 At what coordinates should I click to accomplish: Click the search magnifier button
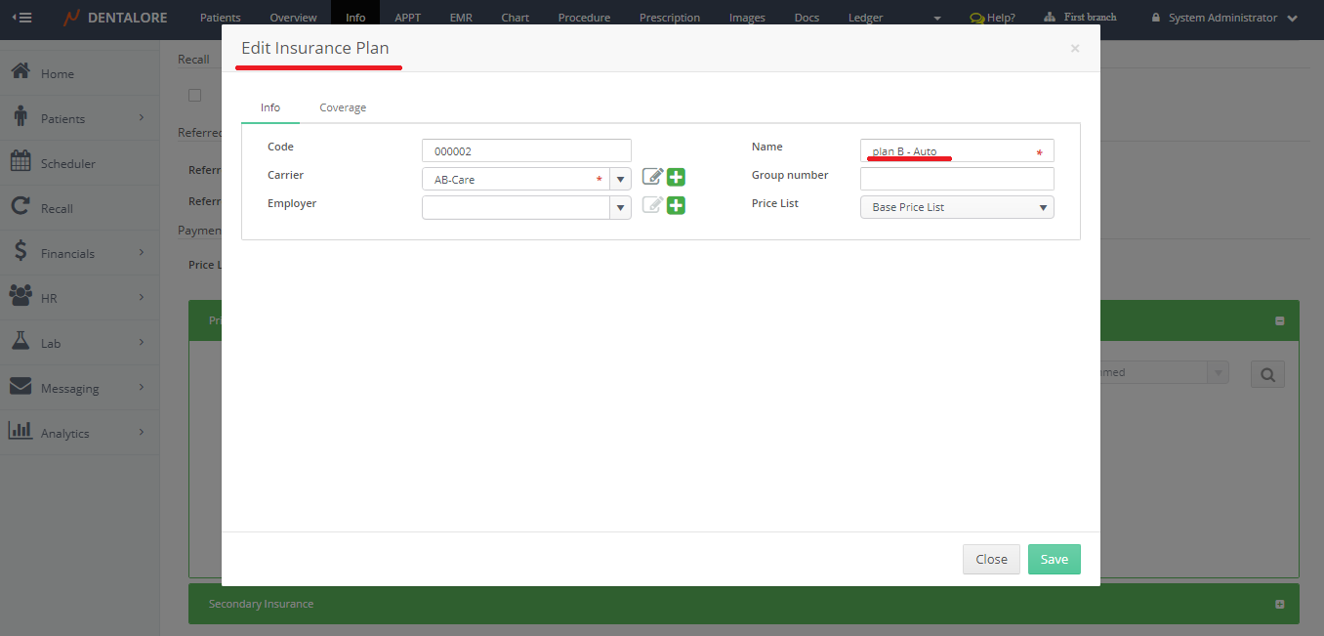[1267, 374]
